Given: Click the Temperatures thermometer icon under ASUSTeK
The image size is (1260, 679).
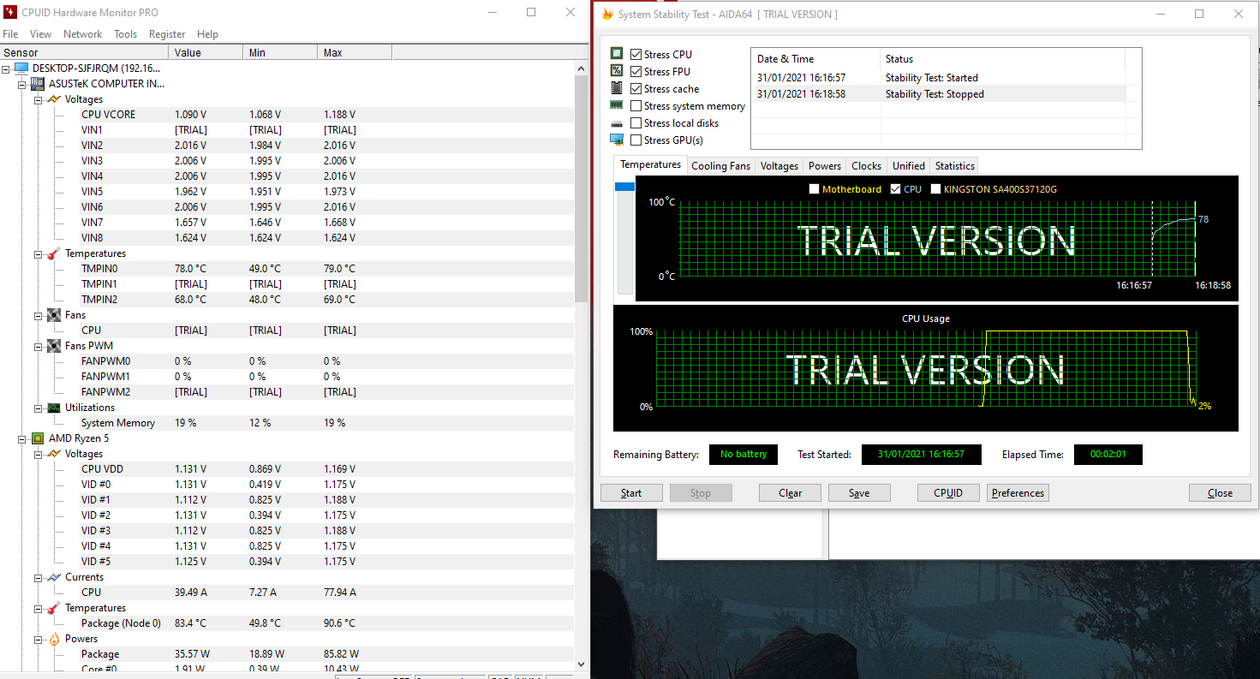Looking at the screenshot, I should tap(54, 253).
